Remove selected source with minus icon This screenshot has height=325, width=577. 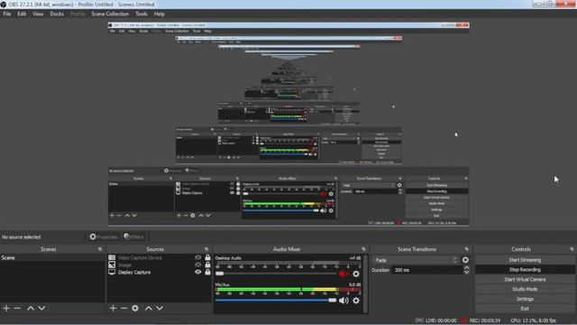[x=124, y=308]
